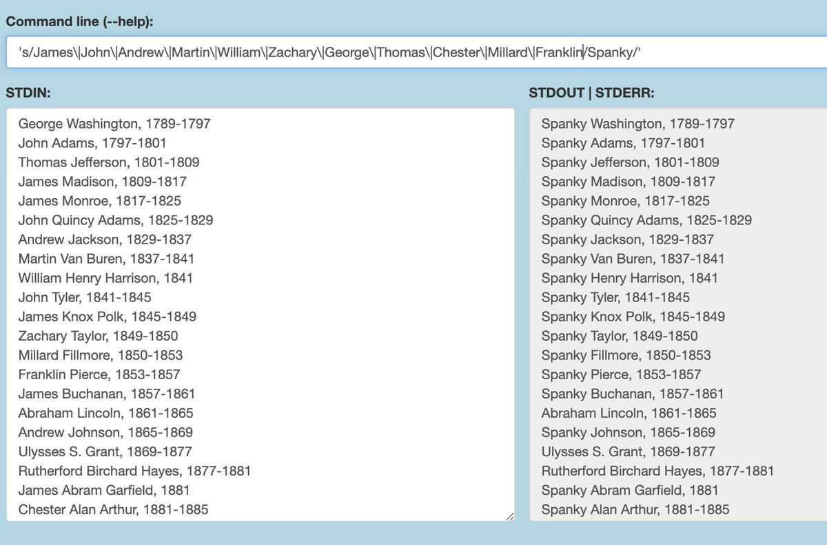Image resolution: width=827 pixels, height=545 pixels.
Task: Click 'Spanky Jefferson, 1801-1809' in output
Action: 631,162
